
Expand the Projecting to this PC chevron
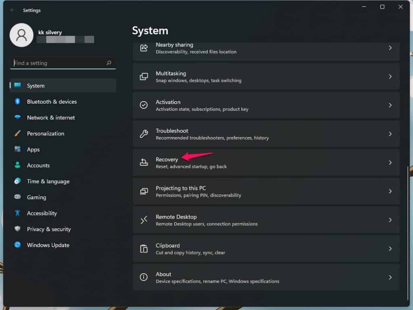click(x=390, y=191)
